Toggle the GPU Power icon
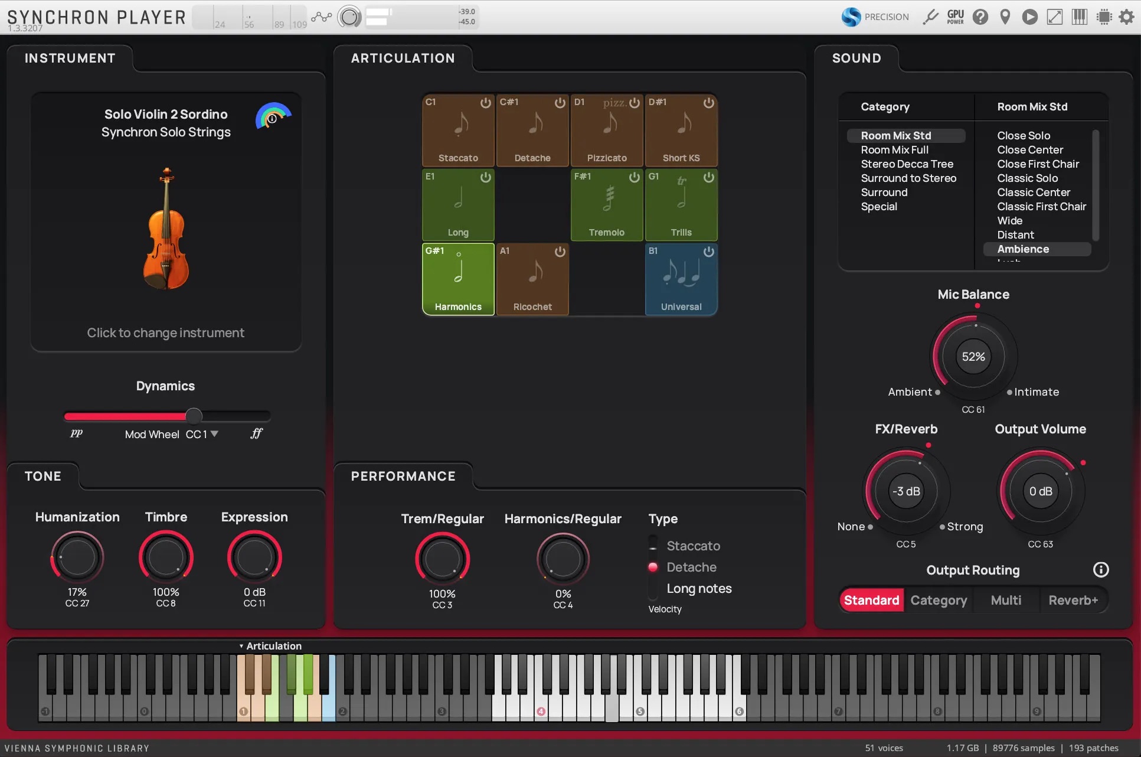Screen dimensions: 1141x757 (955, 17)
